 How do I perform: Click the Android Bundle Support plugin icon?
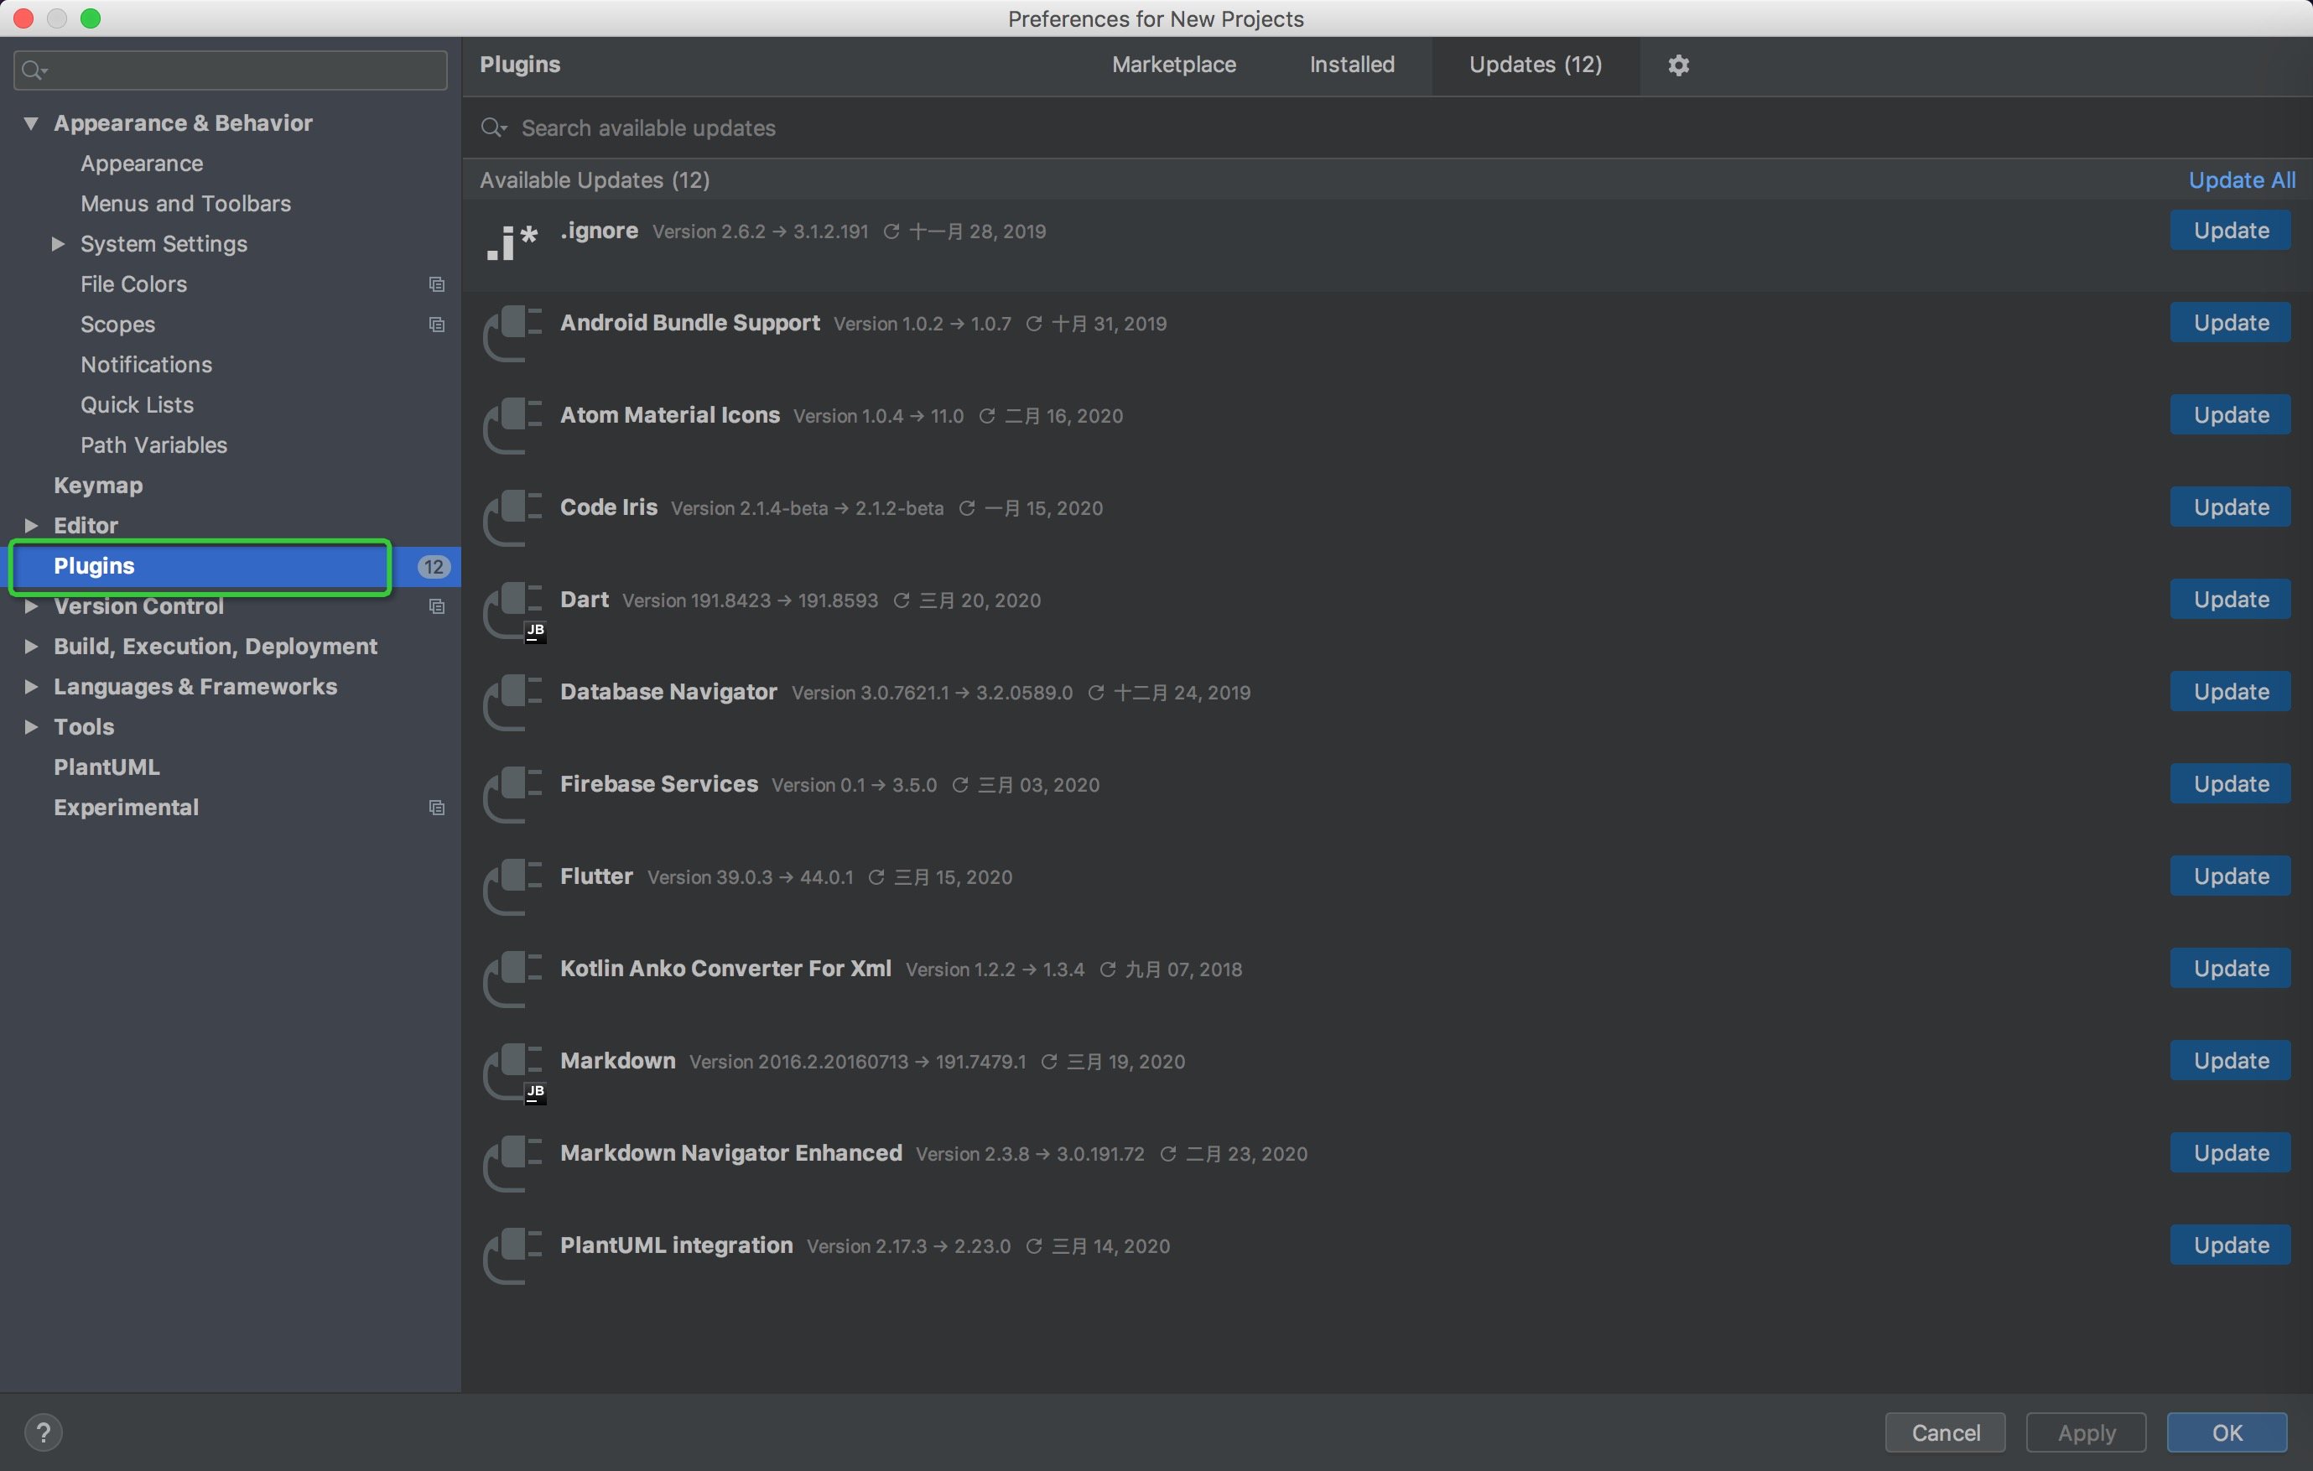tap(513, 334)
